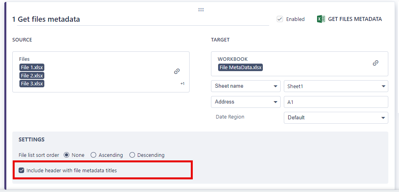Click the File 3.xlsx file tag
This screenshot has height=192, width=399.
tap(32, 83)
